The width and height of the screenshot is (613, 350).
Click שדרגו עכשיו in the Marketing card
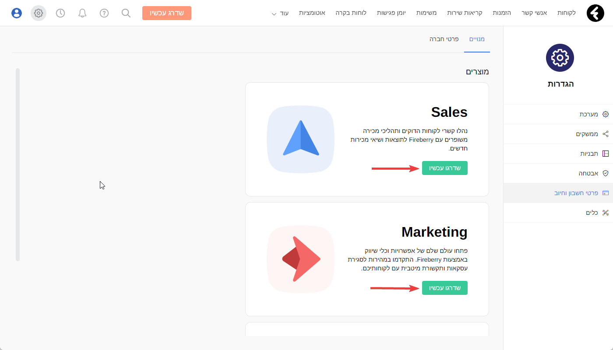point(445,288)
